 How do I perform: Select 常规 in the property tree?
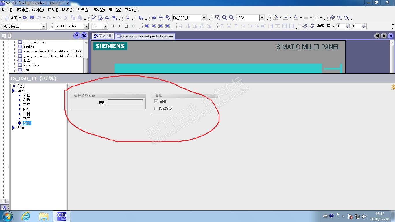click(x=21, y=86)
